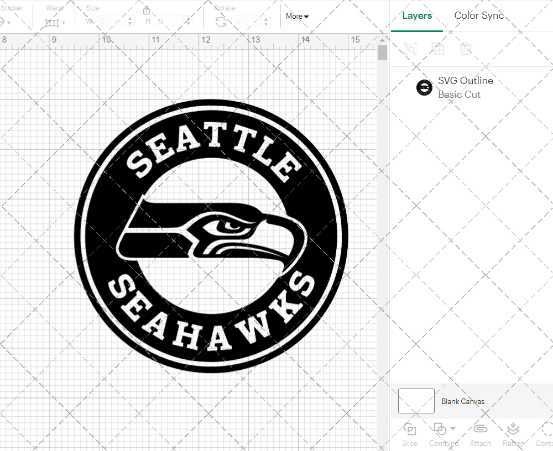Click the Flatten layers icon

pyautogui.click(x=513, y=429)
